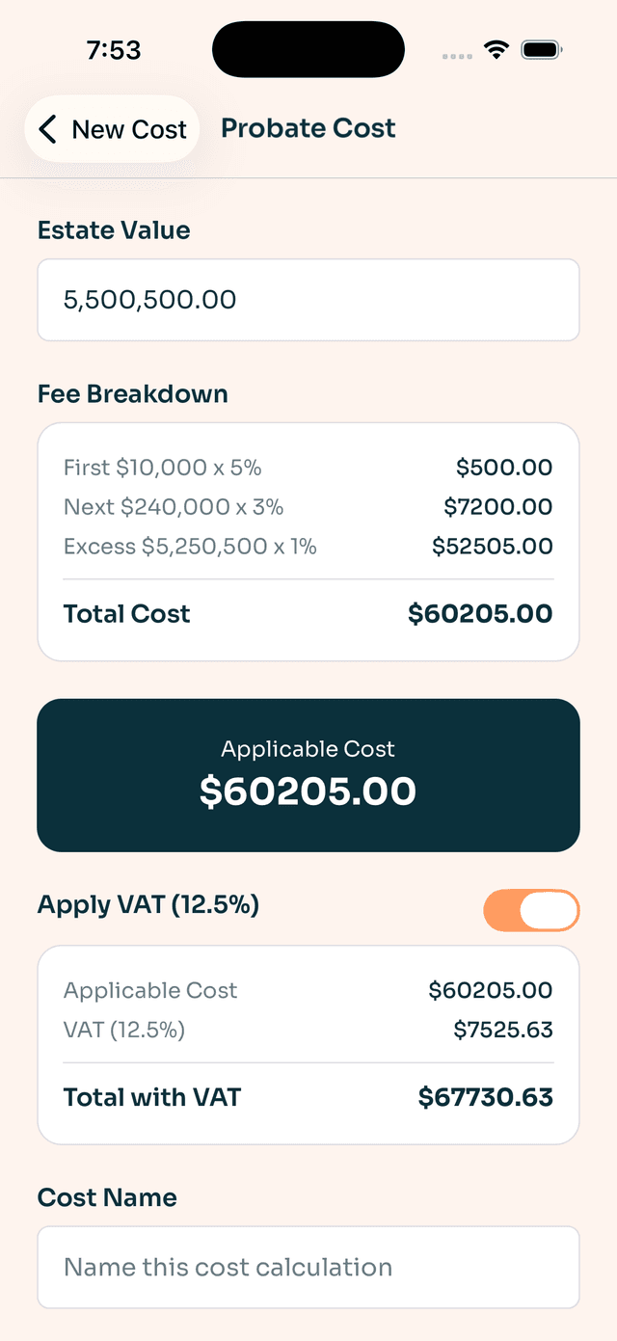617x1341 pixels.
Task: Tap the Estate Value input field
Action: [x=308, y=299]
